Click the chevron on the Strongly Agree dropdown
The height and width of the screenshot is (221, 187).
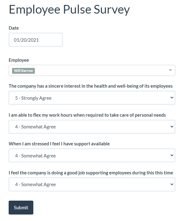(x=172, y=98)
